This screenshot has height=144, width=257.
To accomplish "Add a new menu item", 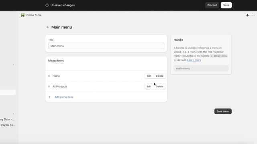I will point(63,97).
